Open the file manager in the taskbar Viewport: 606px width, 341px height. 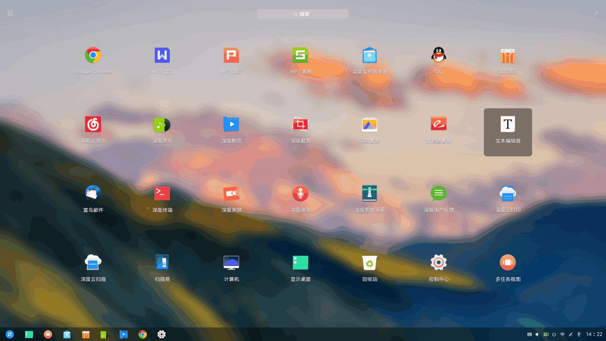67,334
